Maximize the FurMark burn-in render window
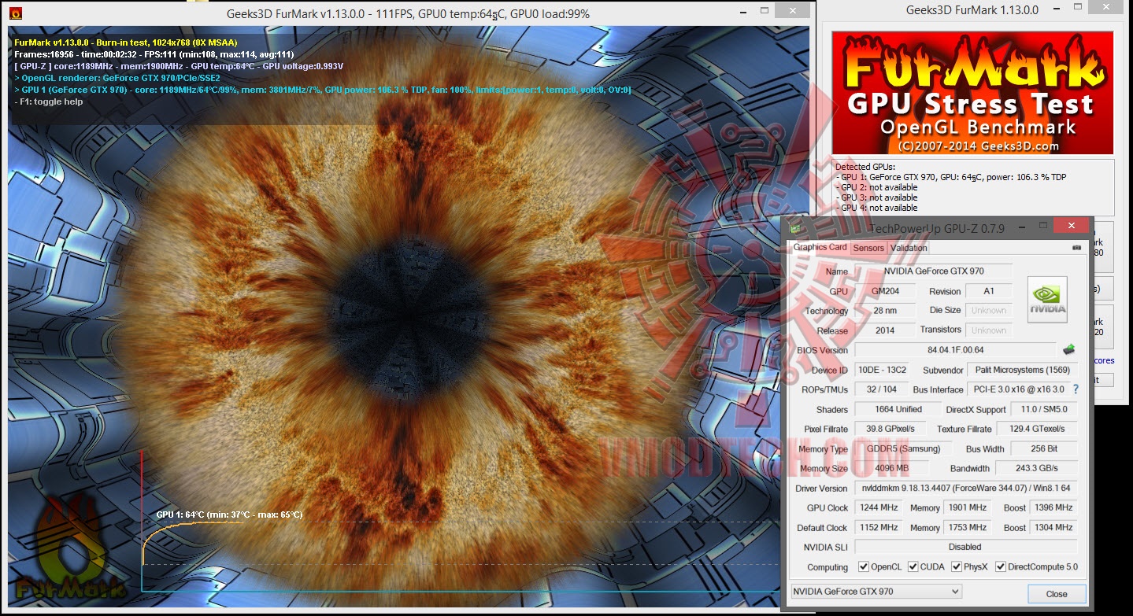This screenshot has height=616, width=1133. (765, 12)
